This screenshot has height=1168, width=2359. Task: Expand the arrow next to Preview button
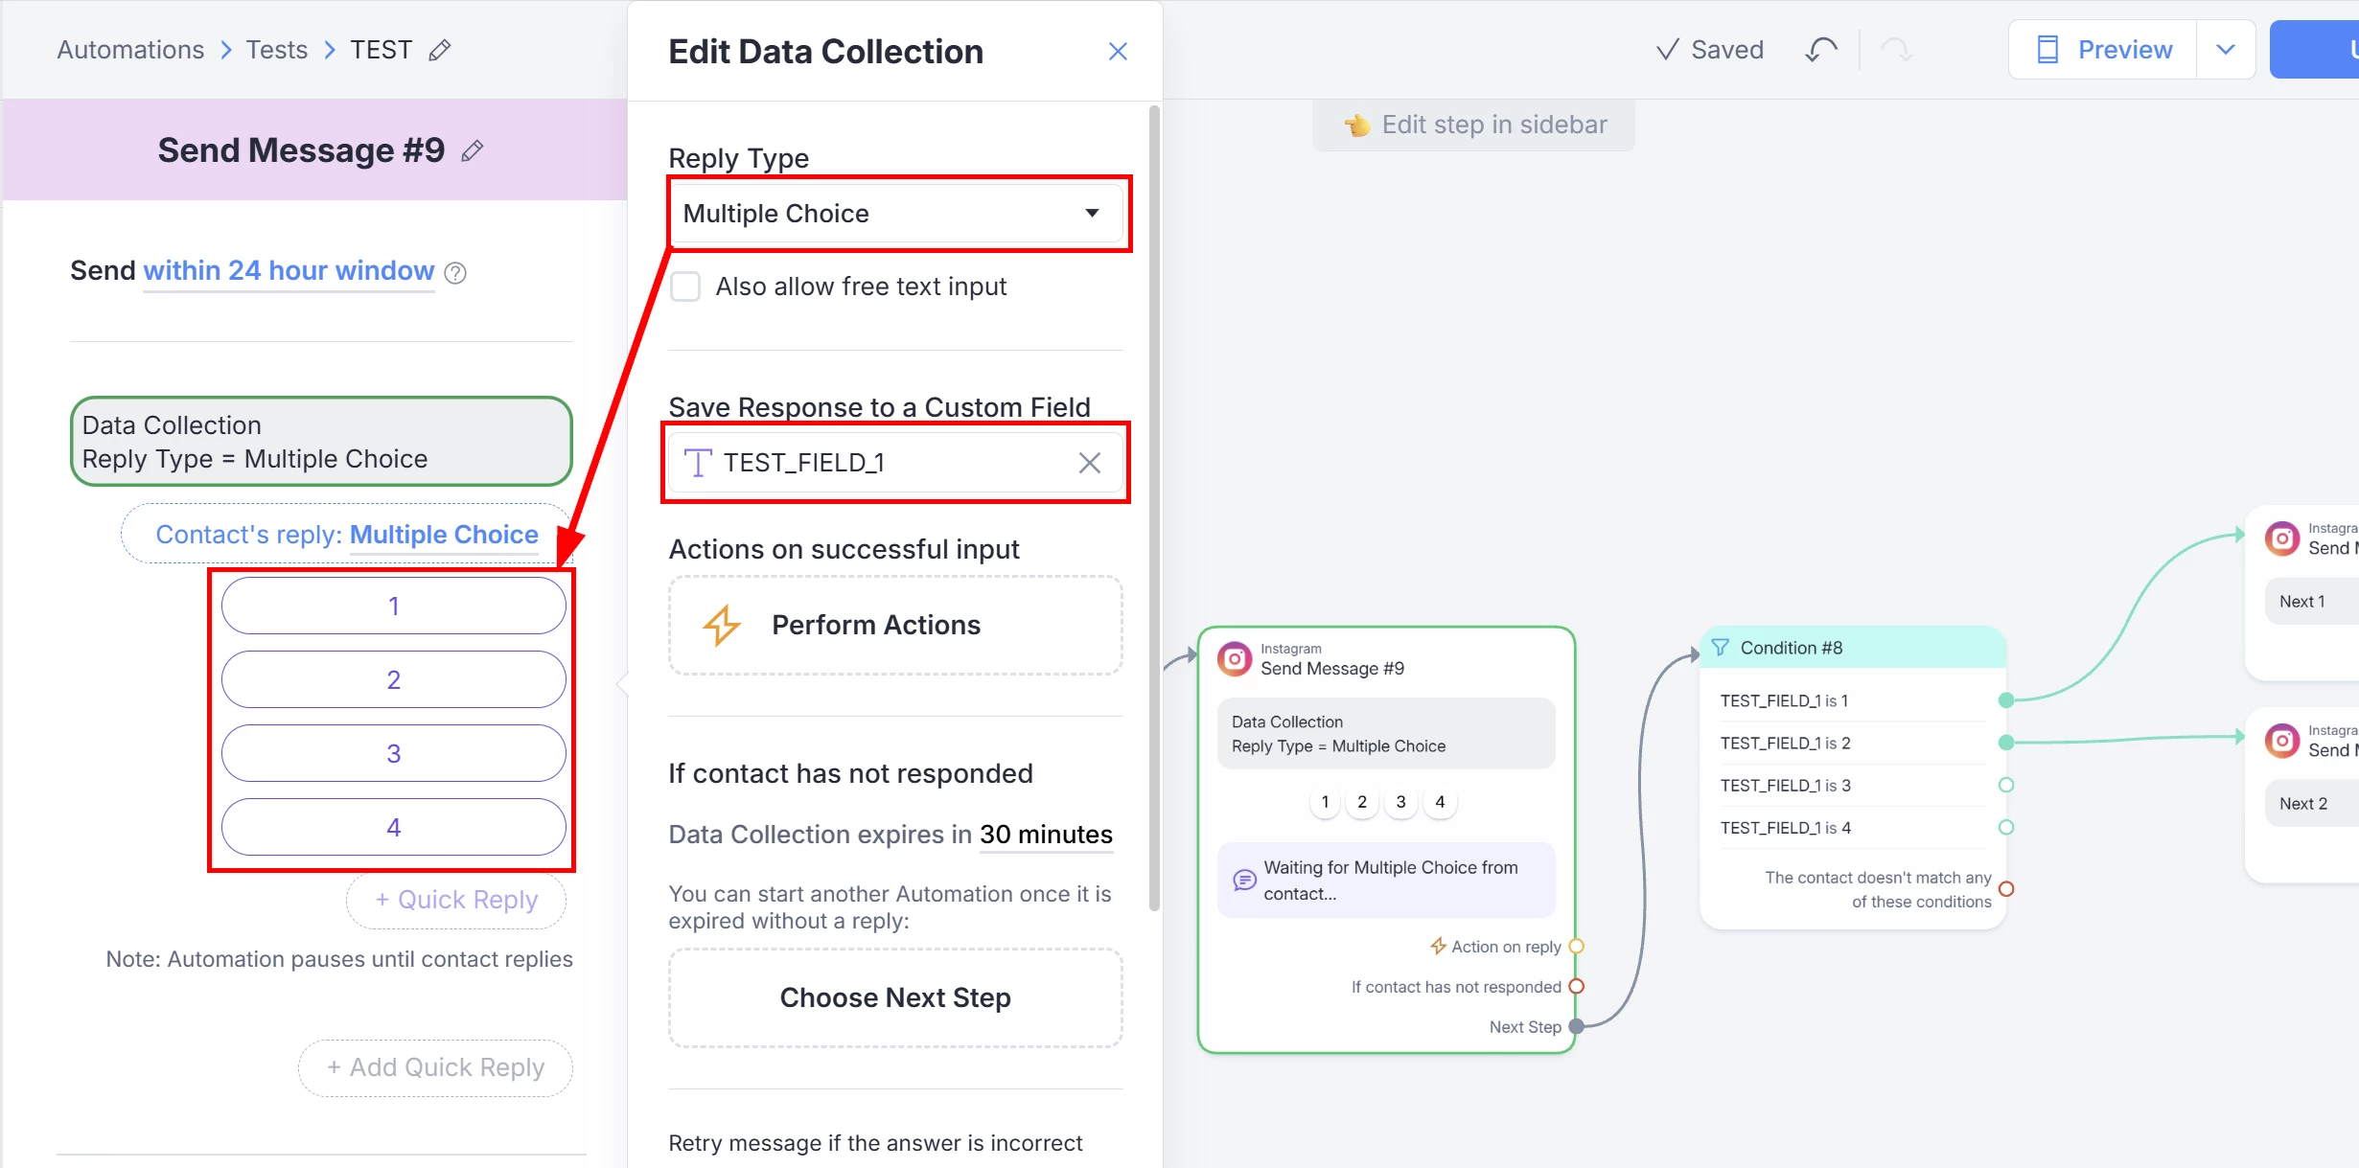[x=2226, y=50]
